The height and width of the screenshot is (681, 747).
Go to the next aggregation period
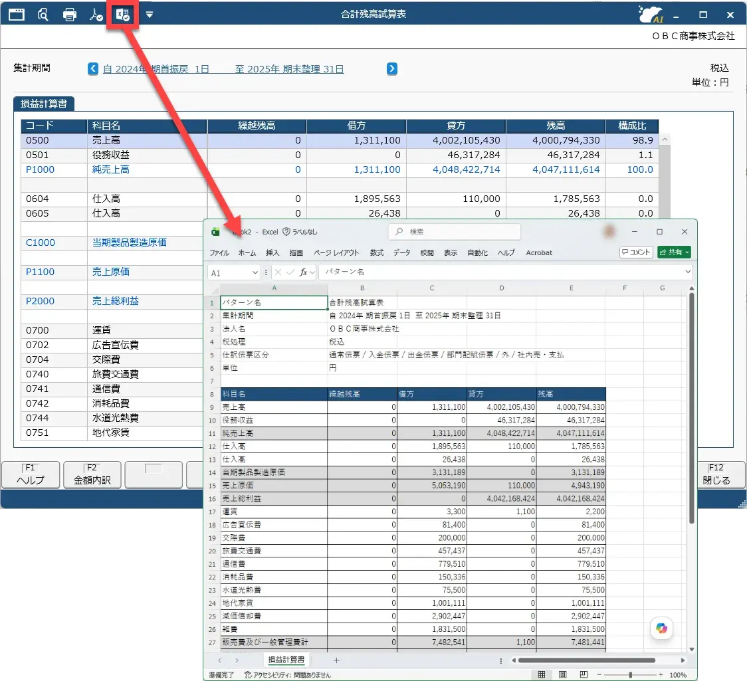point(391,69)
